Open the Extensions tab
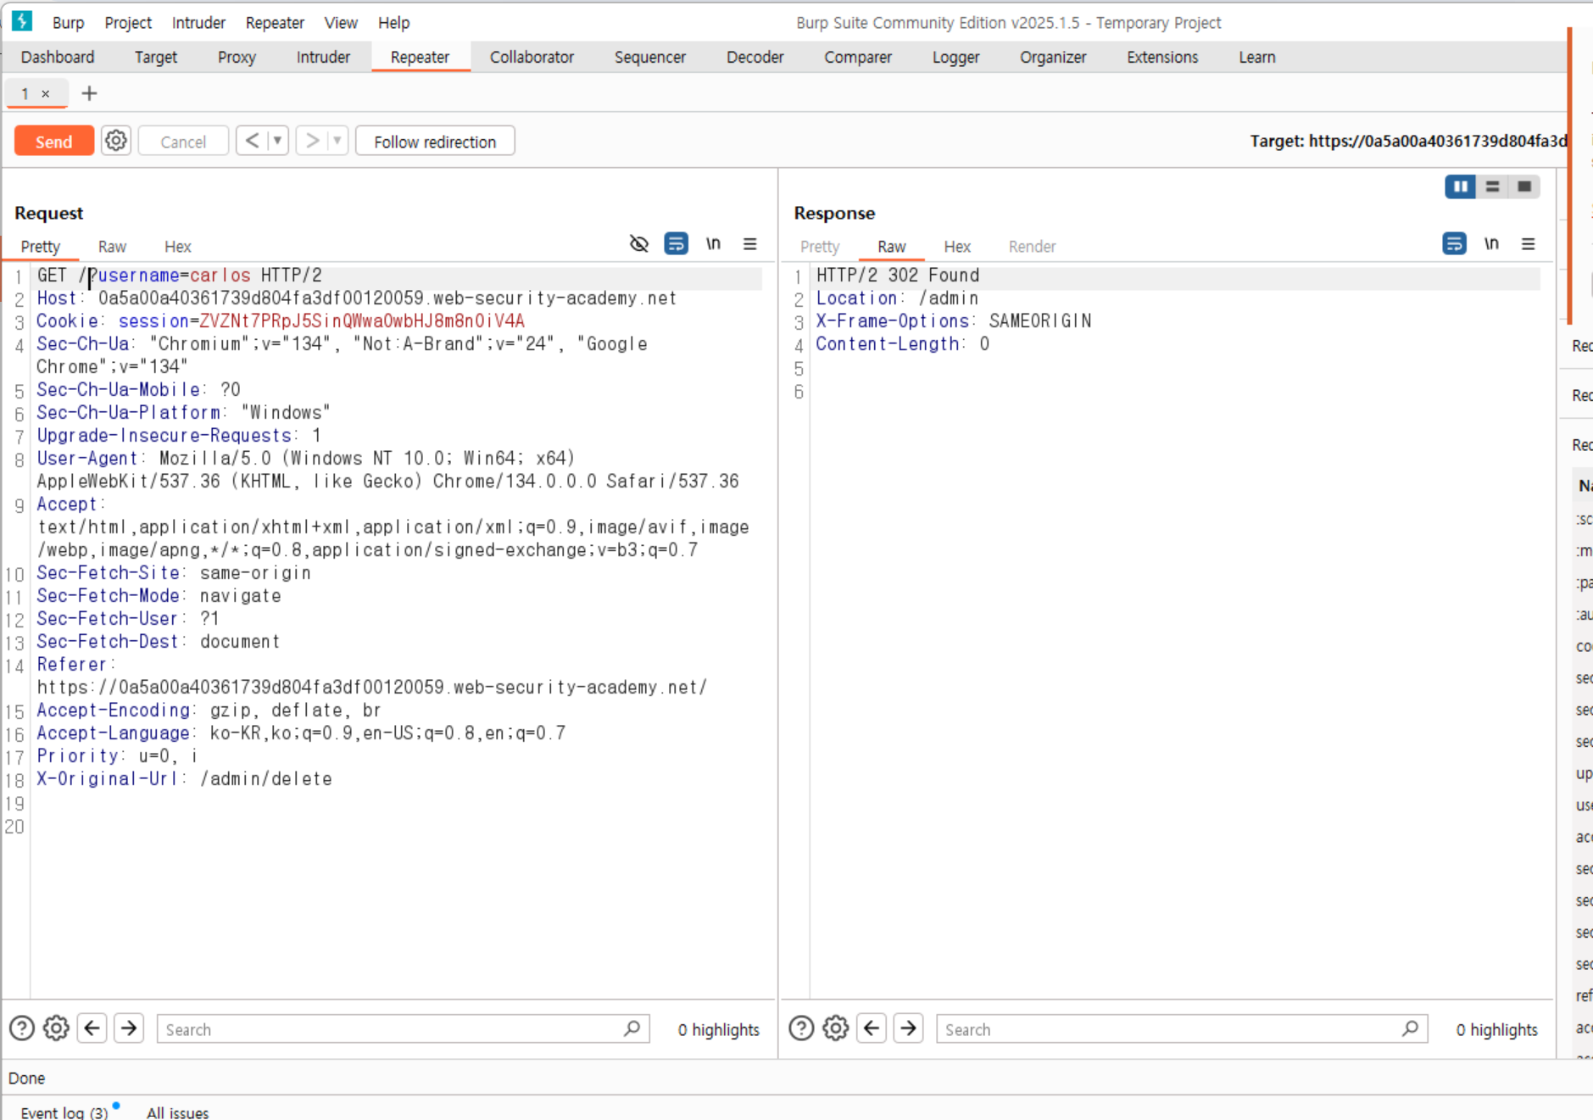The height and width of the screenshot is (1120, 1593). pos(1162,57)
